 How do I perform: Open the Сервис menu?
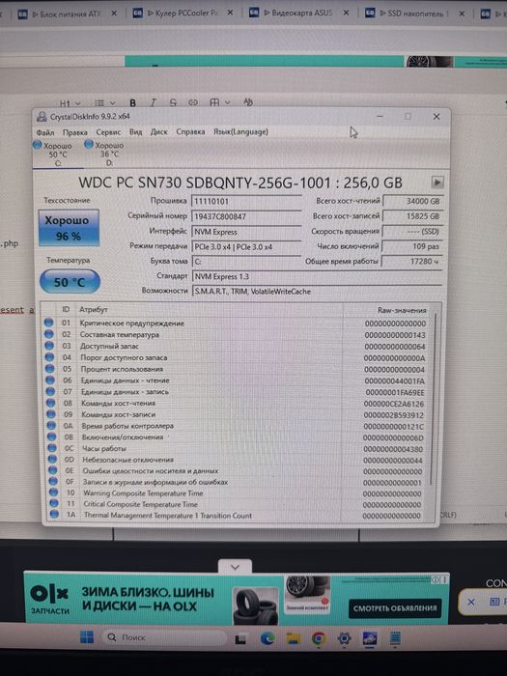(108, 132)
